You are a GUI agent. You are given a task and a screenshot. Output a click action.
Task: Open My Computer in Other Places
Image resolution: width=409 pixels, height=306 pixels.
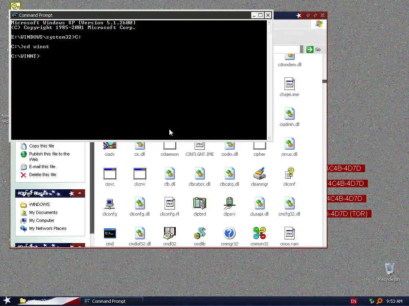click(42, 220)
